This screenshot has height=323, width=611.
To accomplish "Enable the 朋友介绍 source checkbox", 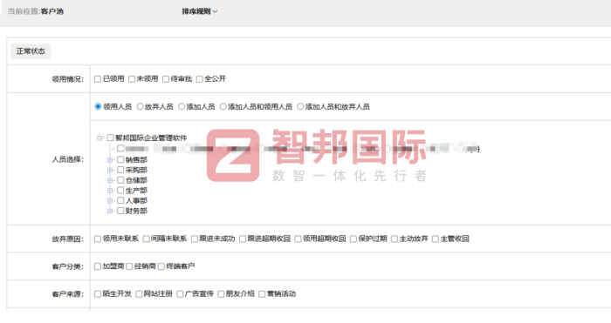I will point(221,294).
